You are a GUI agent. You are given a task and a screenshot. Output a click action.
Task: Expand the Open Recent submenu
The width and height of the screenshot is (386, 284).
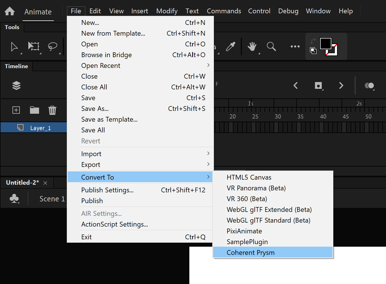click(140, 66)
